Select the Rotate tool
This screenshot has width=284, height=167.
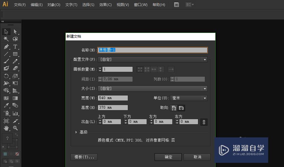(6, 76)
